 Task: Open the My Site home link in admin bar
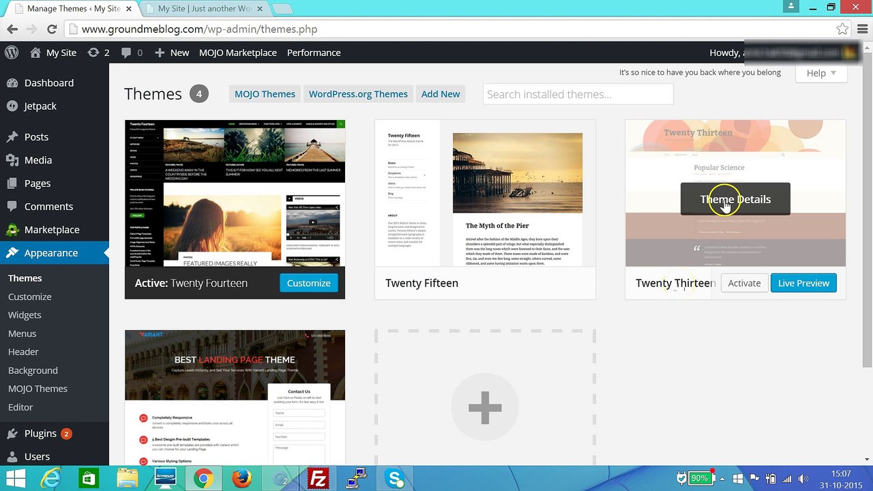(x=53, y=53)
